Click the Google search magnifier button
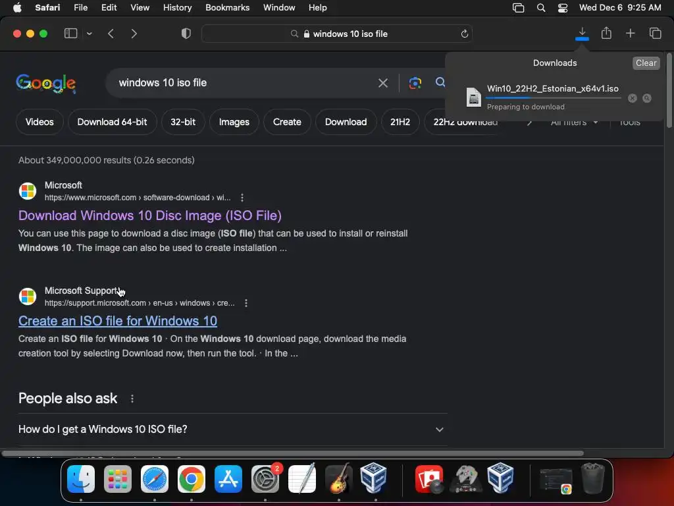Image resolution: width=674 pixels, height=506 pixels. tap(440, 82)
